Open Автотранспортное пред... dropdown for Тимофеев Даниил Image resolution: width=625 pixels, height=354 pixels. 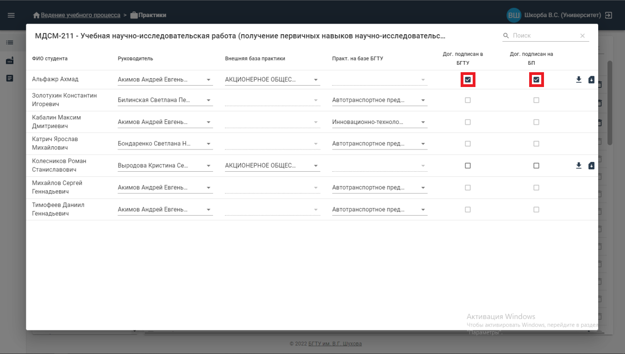point(380,210)
